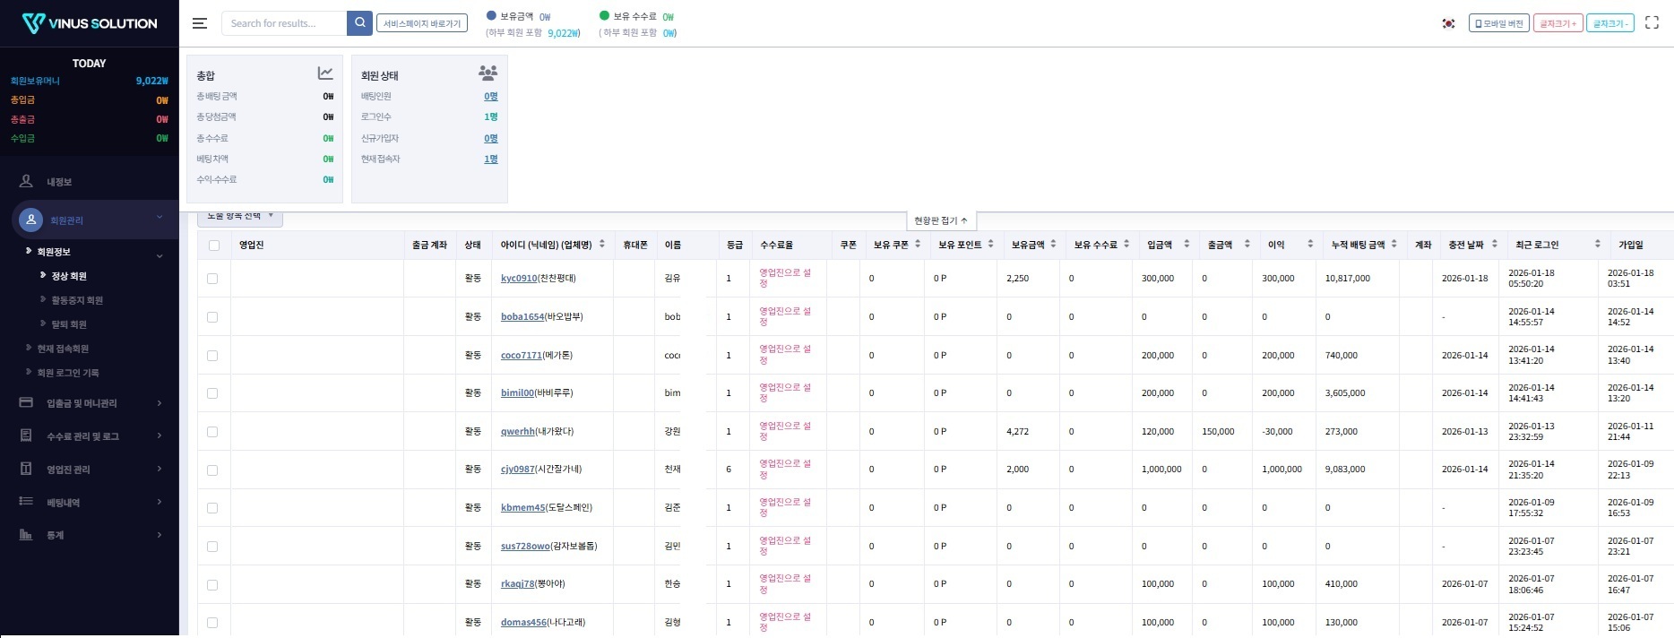Open the 노출 항목 선택 dropdown
The image size is (1674, 638).
(x=240, y=217)
